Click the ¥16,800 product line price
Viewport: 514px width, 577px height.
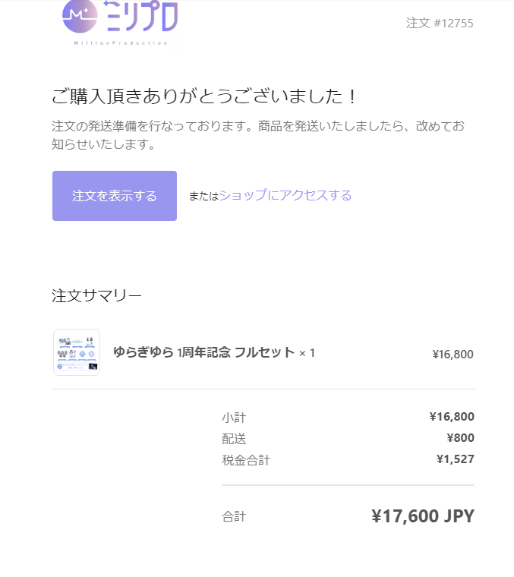[453, 355]
